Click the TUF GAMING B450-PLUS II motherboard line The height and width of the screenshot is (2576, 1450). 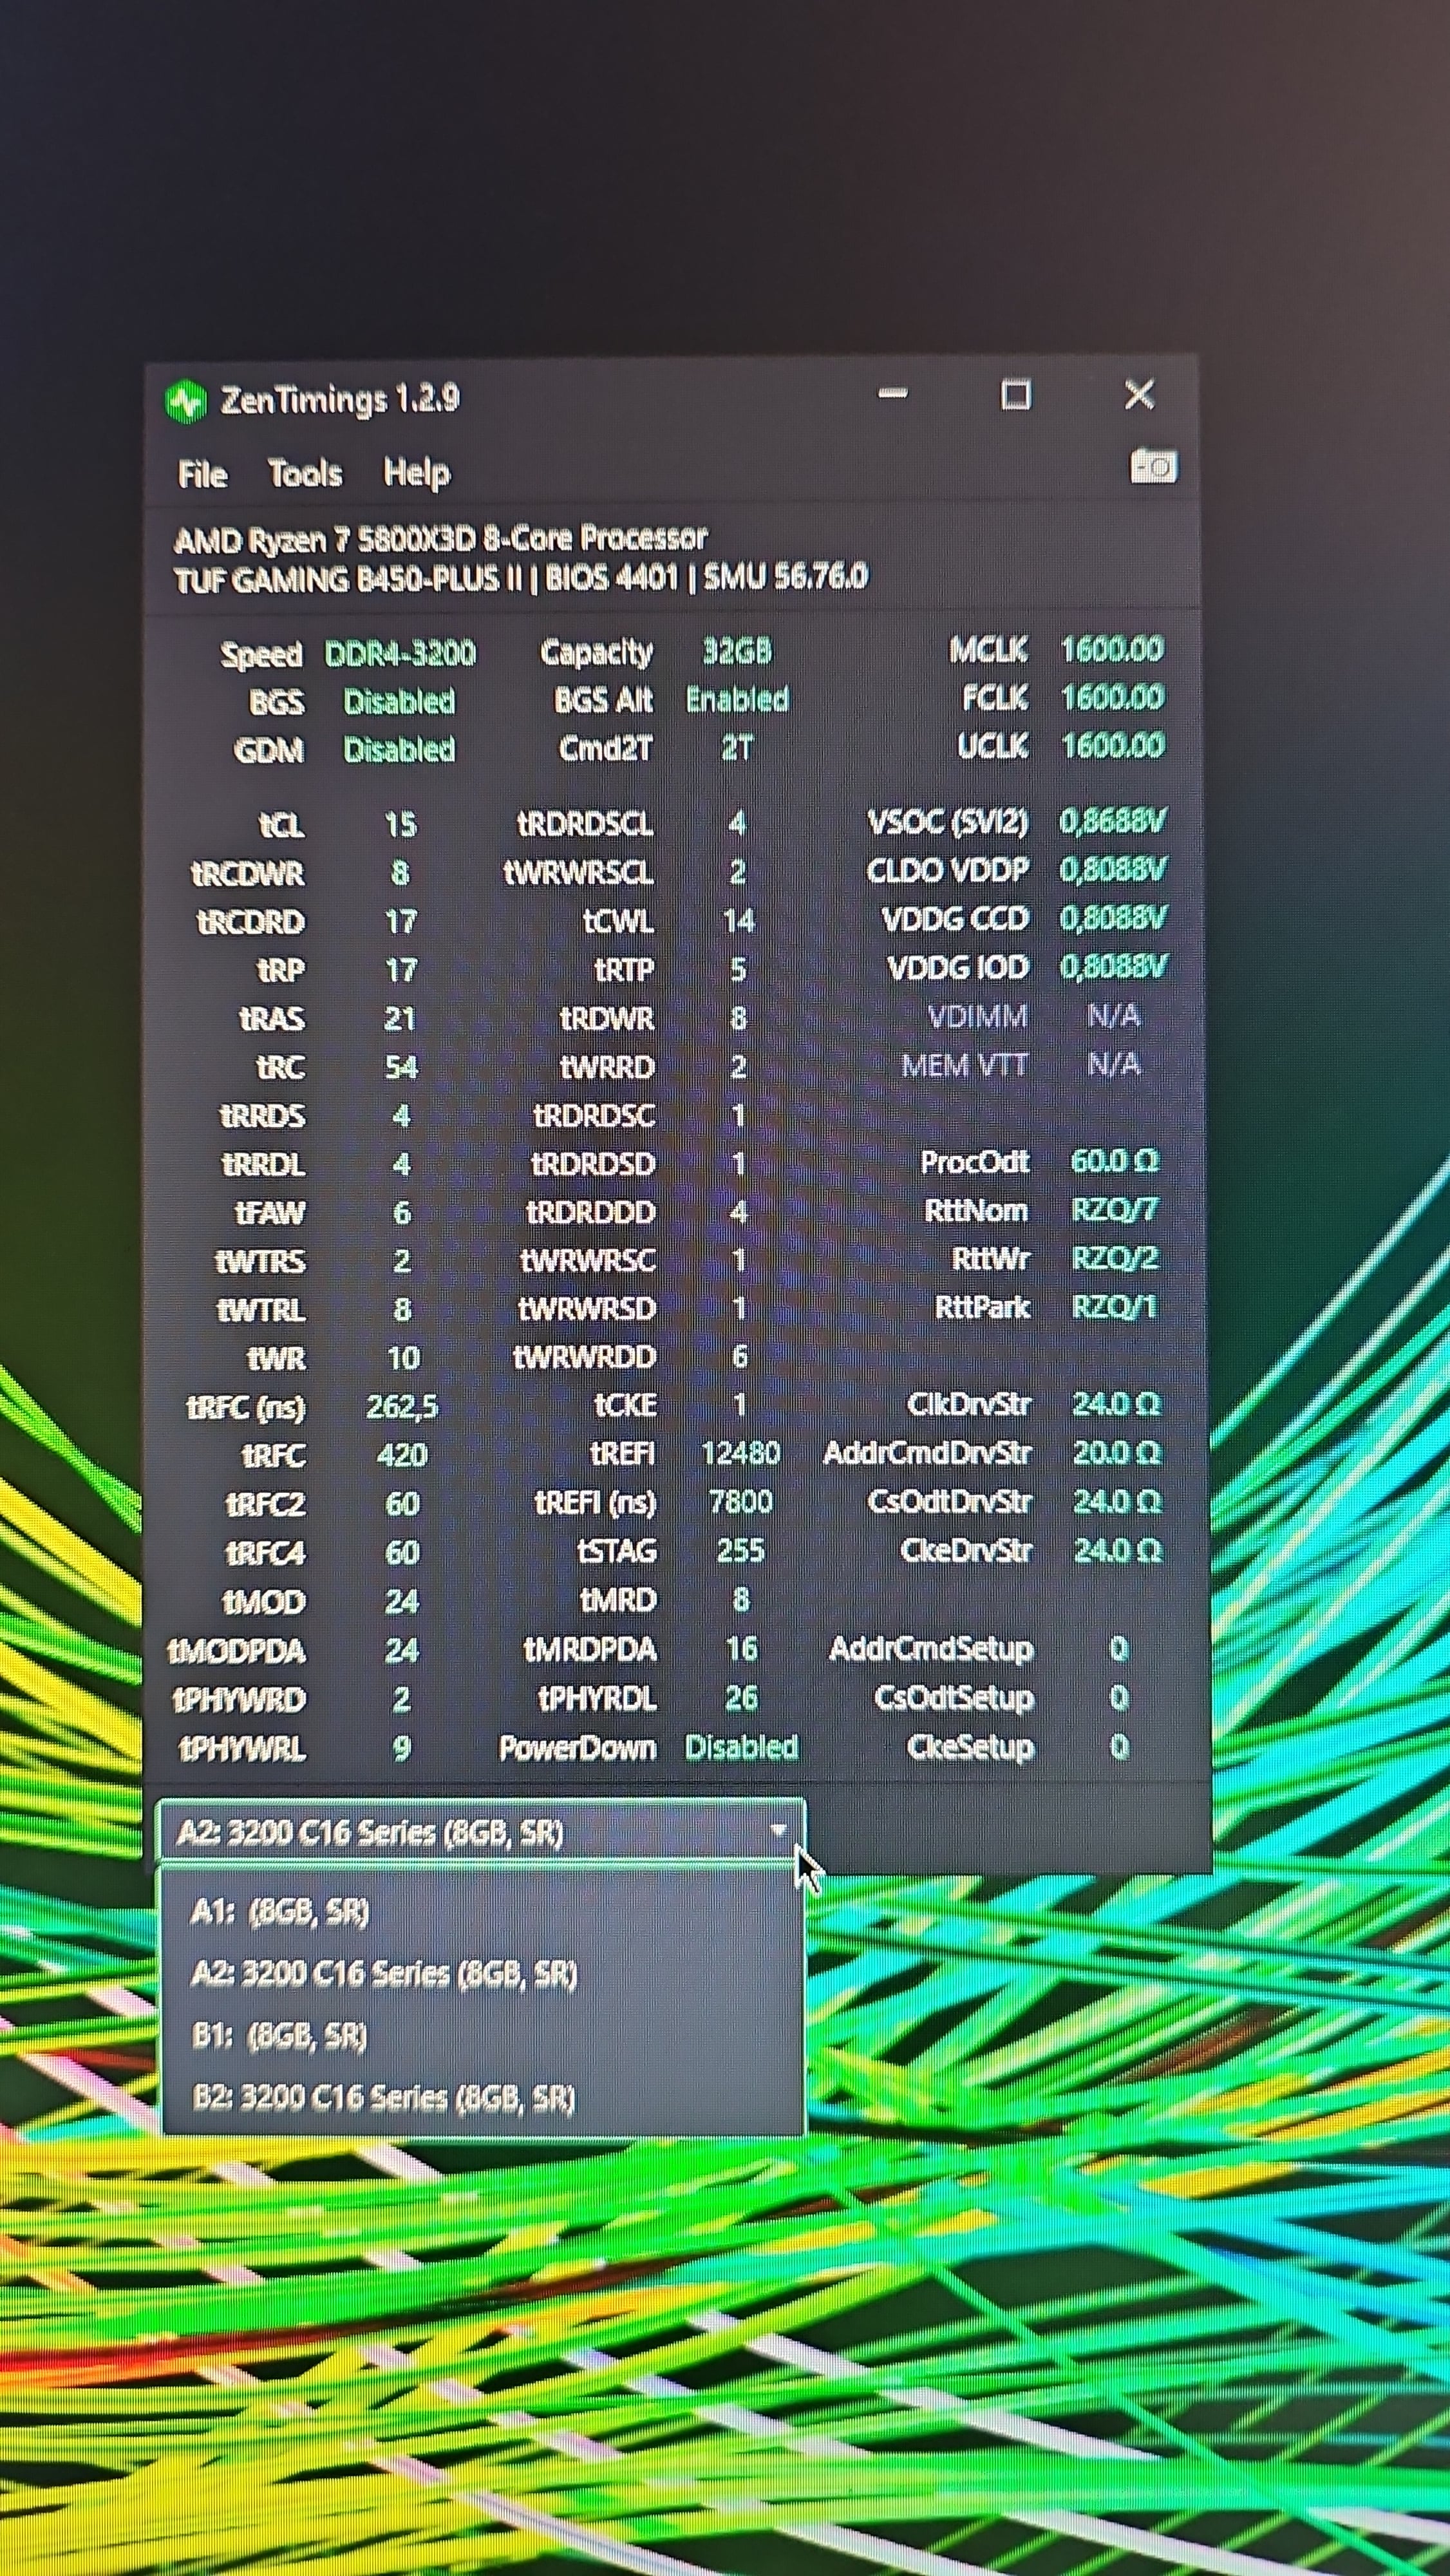[x=520, y=579]
